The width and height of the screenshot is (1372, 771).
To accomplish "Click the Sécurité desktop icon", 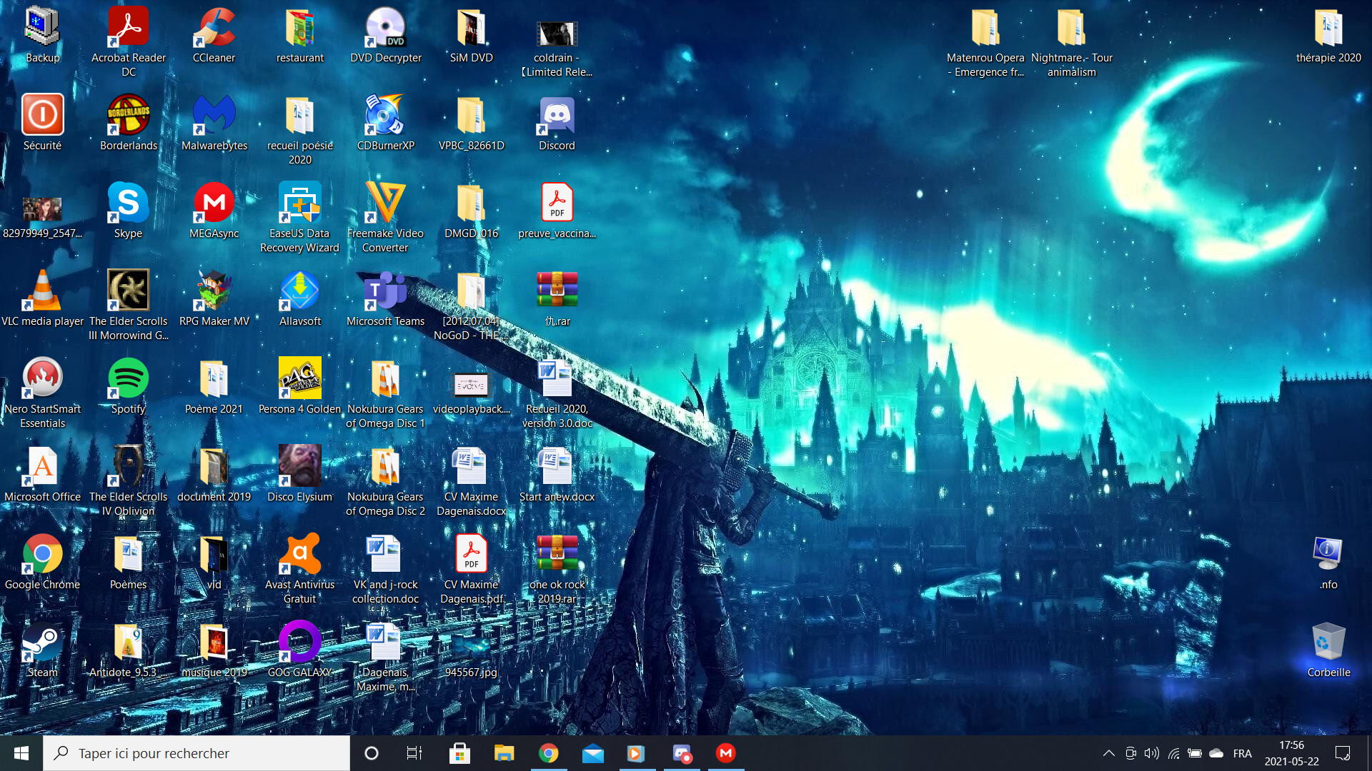I will (x=43, y=122).
